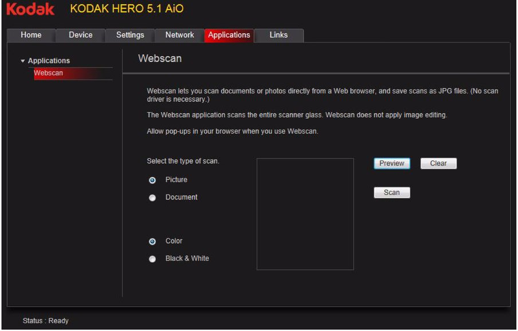This screenshot has height=331, width=518.
Task: Click inside the empty preview box
Action: (305, 214)
